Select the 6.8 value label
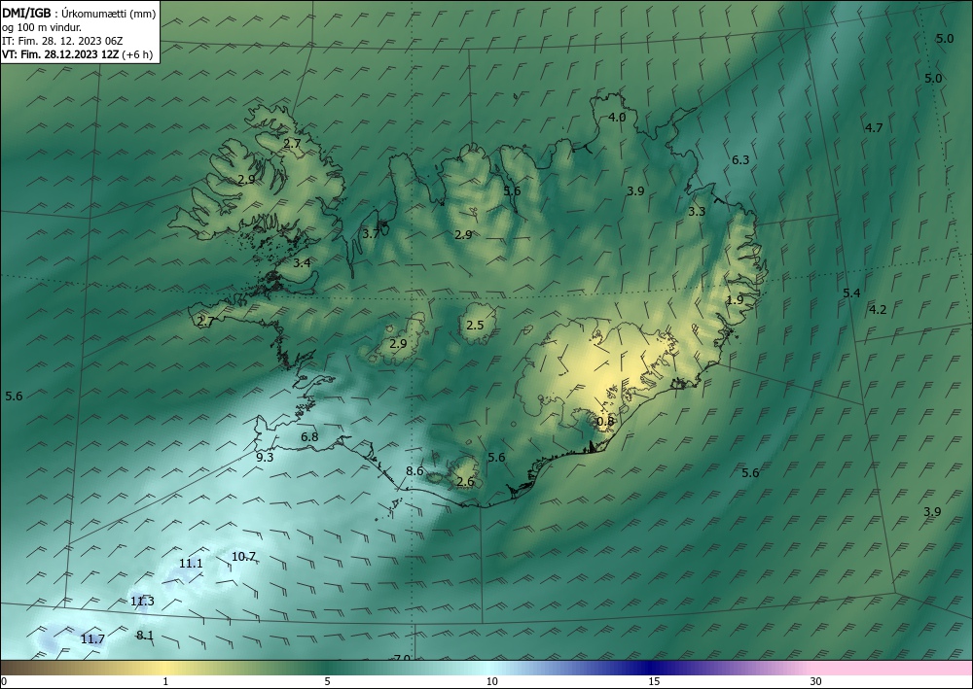 (309, 437)
